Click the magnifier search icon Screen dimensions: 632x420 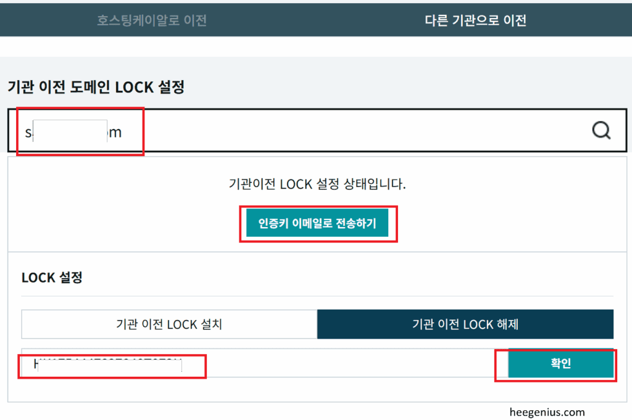601,130
